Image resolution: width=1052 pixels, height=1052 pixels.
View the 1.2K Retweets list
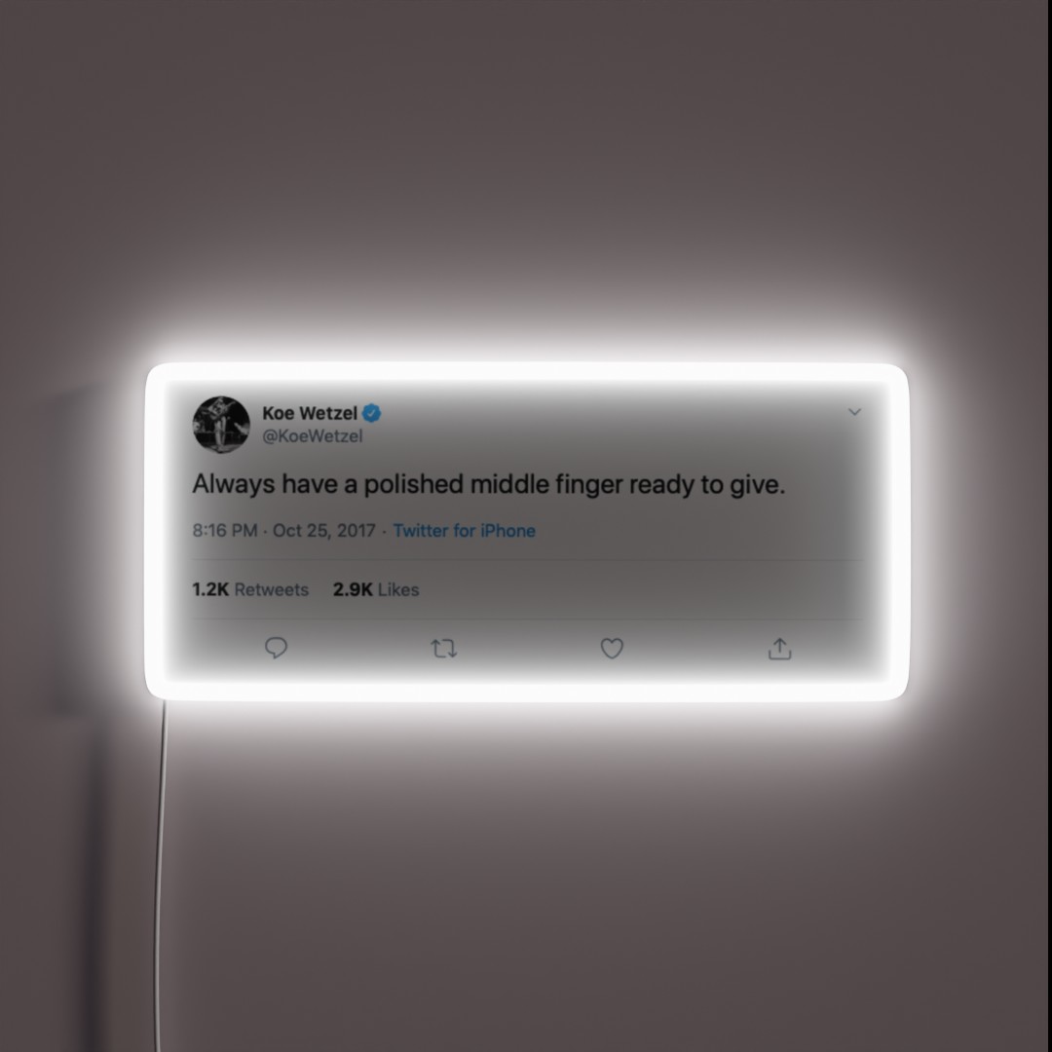click(x=250, y=589)
